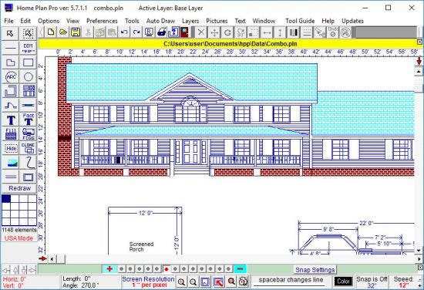Click the Hide tool button

[x=11, y=148]
